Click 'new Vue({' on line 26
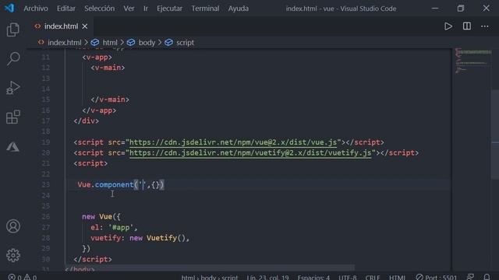This screenshot has width=499, height=280. pos(101,217)
